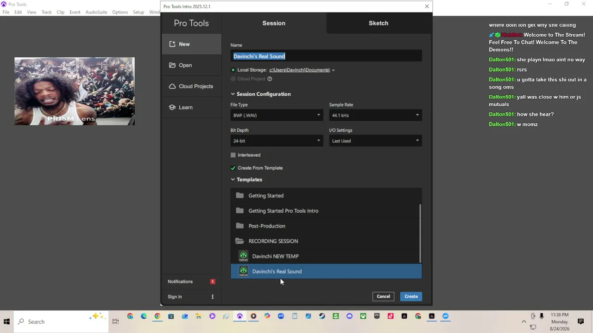Expand the storage location dropdown arrow
Viewport: 593px width, 333px height.
pos(333,70)
